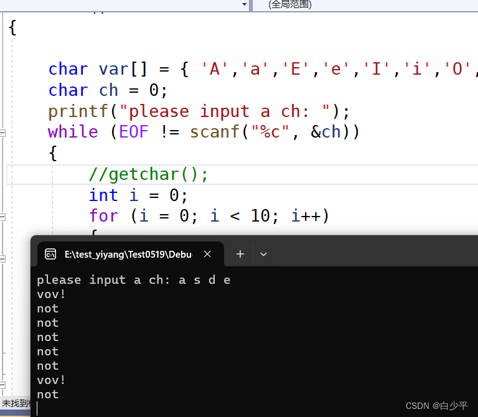478x417 pixels.
Task: Collapse the for loop outlining marker
Action: [x=2, y=217]
